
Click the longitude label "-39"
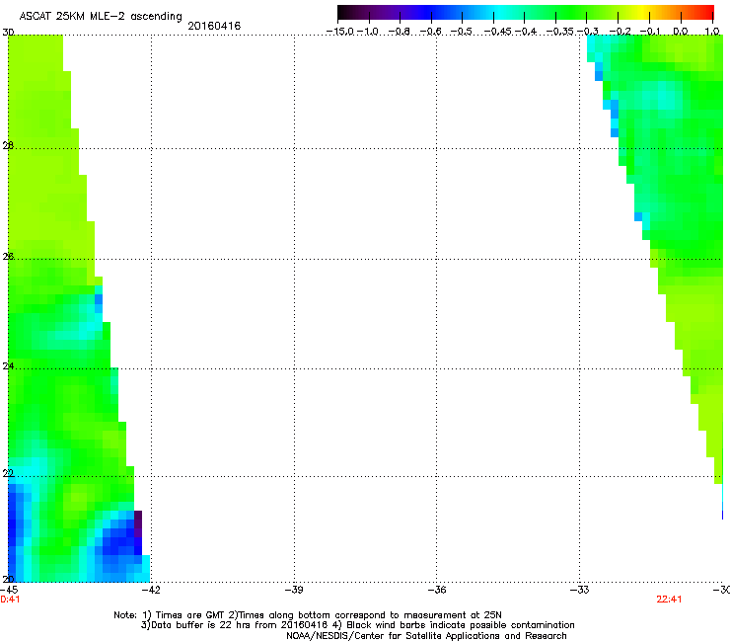[294, 590]
